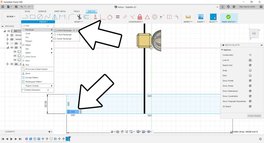Open the MODIFY dropdown menu
Screen dimensions: 264x143
(78, 22)
